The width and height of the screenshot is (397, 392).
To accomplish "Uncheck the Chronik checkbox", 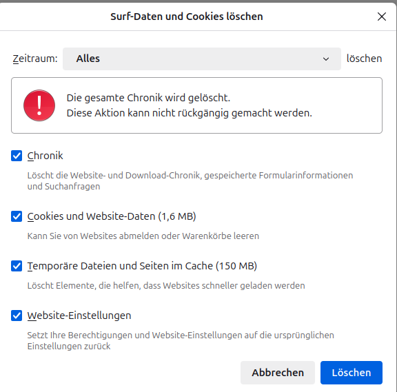I will click(x=17, y=156).
